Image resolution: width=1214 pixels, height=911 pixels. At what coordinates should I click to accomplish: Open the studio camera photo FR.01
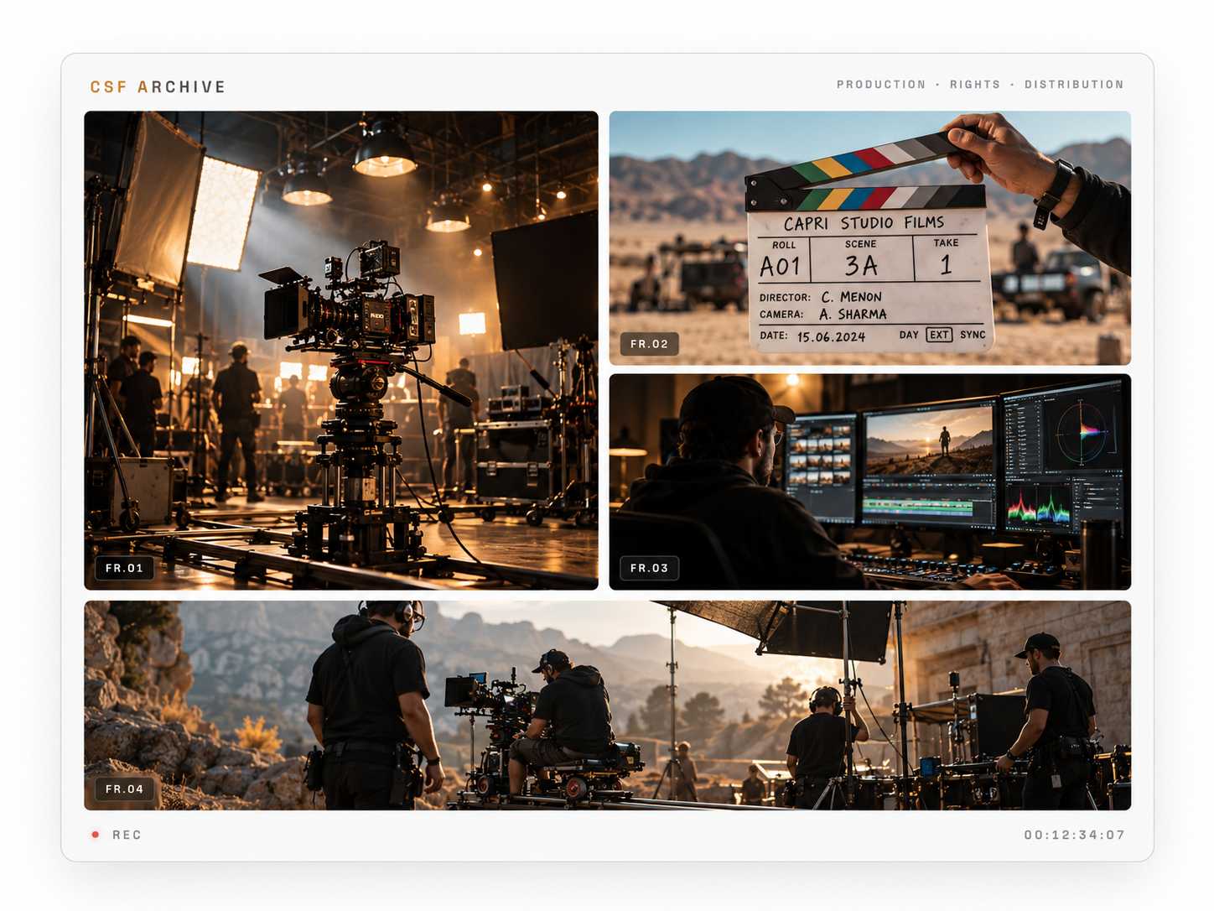point(341,351)
